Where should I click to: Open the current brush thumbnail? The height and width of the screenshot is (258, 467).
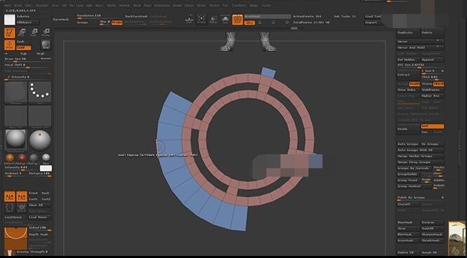(15, 92)
